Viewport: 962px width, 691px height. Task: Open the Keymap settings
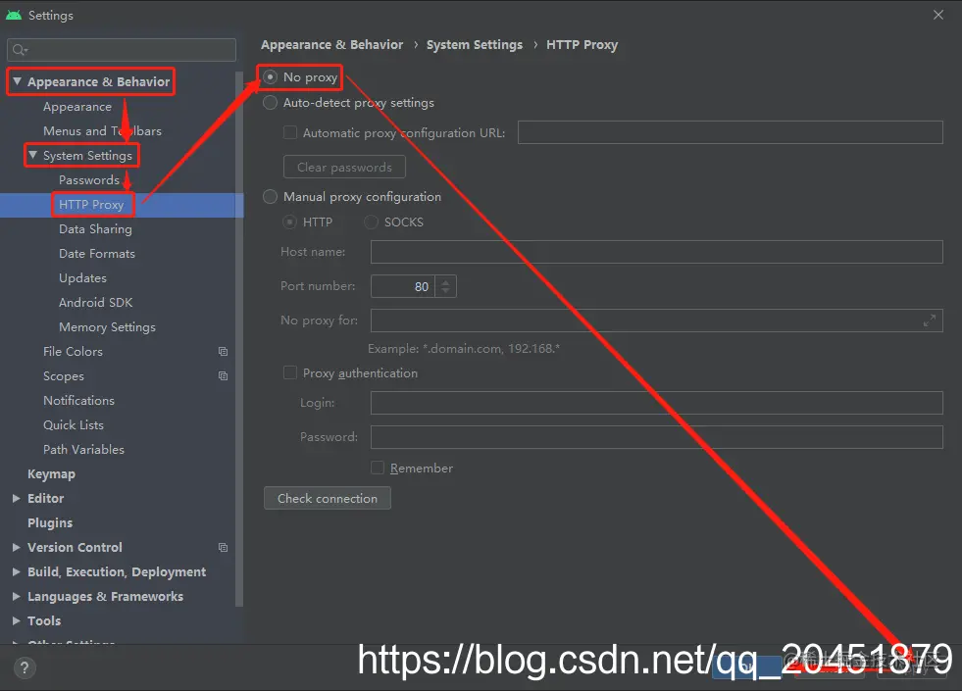(52, 474)
